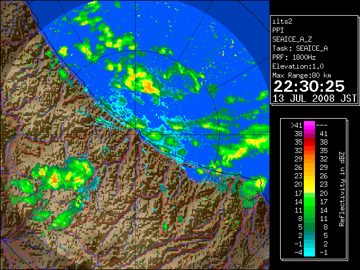Select the "Elevation:1.0" text

tap(298, 66)
